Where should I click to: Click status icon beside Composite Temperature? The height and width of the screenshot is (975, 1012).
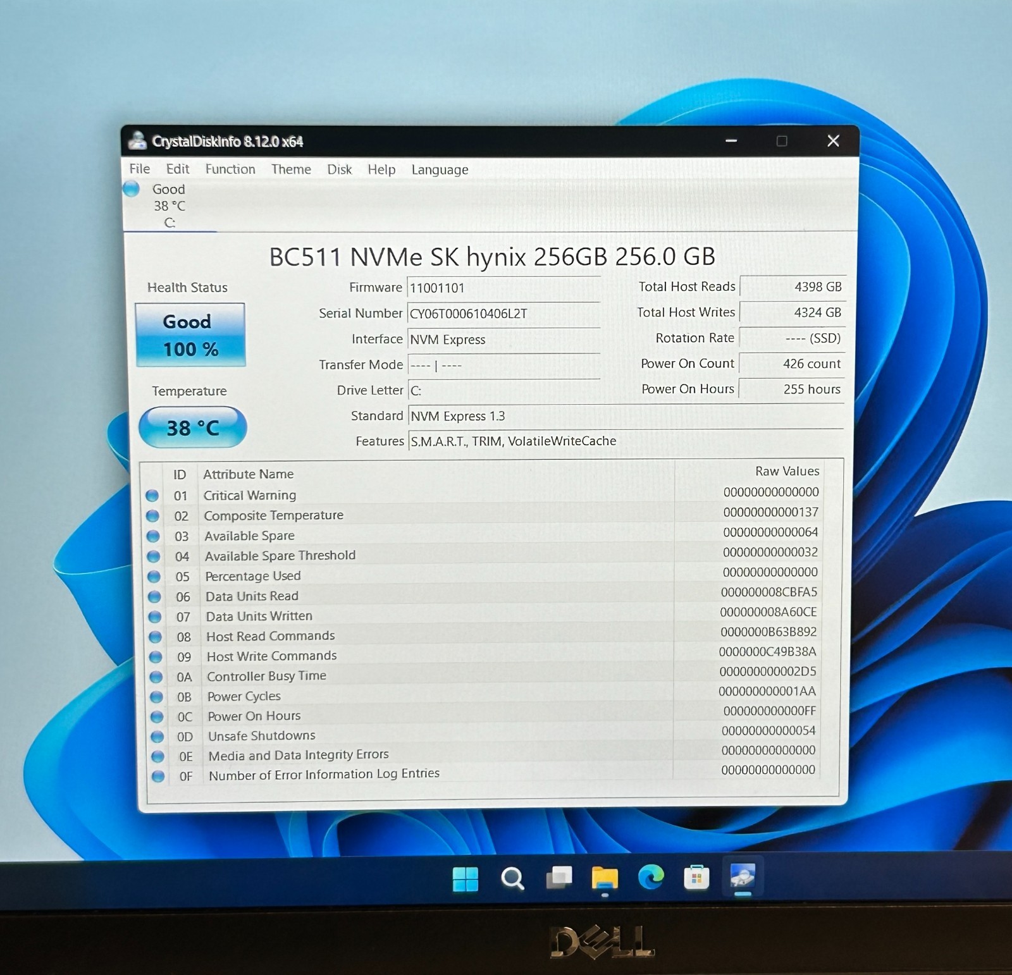[x=152, y=516]
